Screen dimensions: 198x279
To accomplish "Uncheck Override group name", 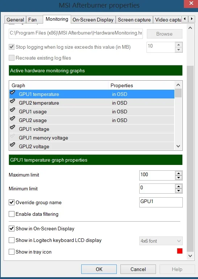I will click(x=12, y=202).
